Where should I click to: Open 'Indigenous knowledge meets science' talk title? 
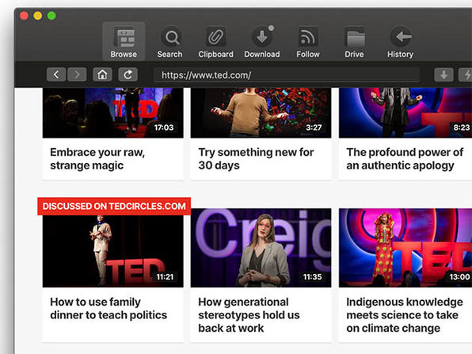click(405, 315)
